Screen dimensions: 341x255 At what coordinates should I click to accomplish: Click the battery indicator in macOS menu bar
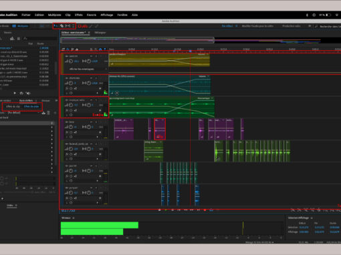328,15
